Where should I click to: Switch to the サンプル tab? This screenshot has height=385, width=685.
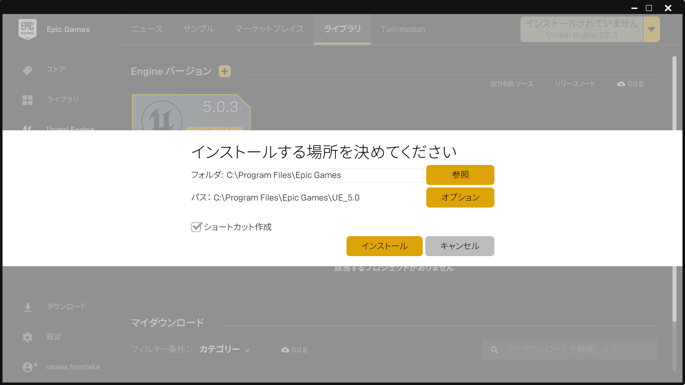[199, 29]
